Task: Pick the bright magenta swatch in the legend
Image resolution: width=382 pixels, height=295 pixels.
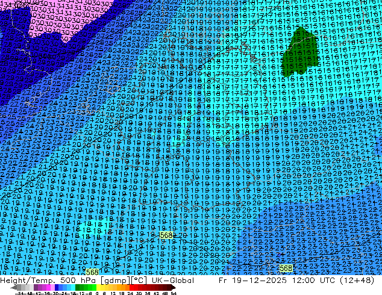Action: 48,288
